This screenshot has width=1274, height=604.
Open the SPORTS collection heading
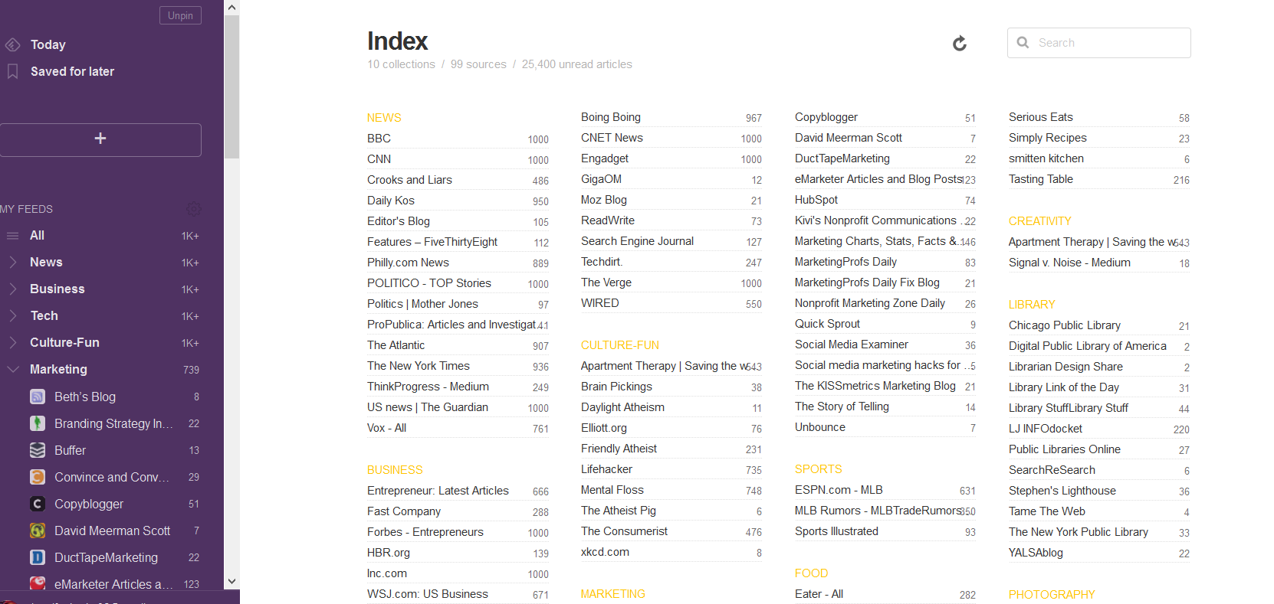(x=818, y=469)
